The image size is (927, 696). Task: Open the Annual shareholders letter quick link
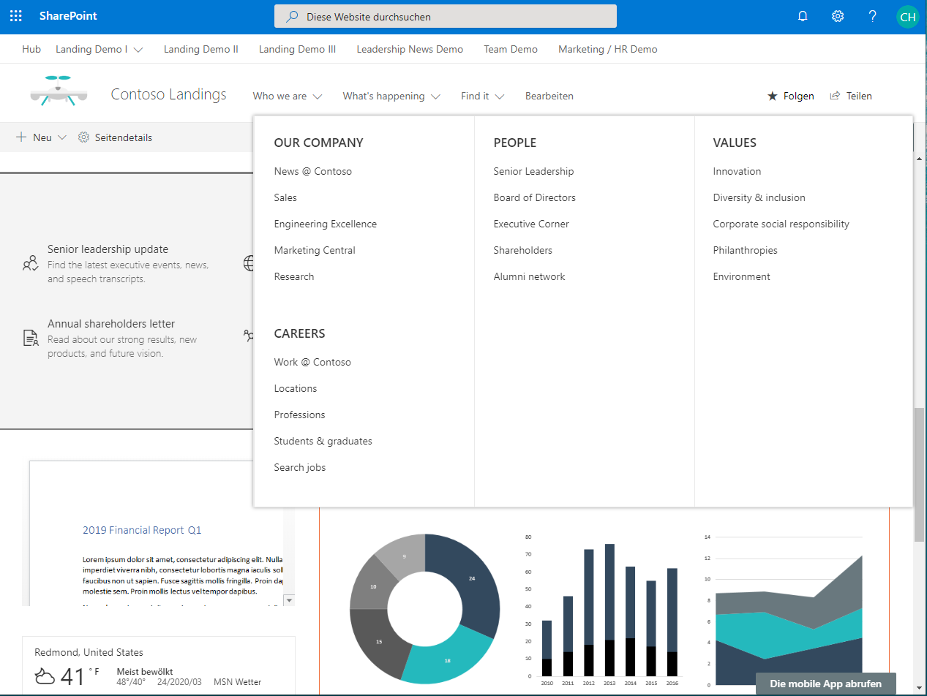click(x=110, y=338)
